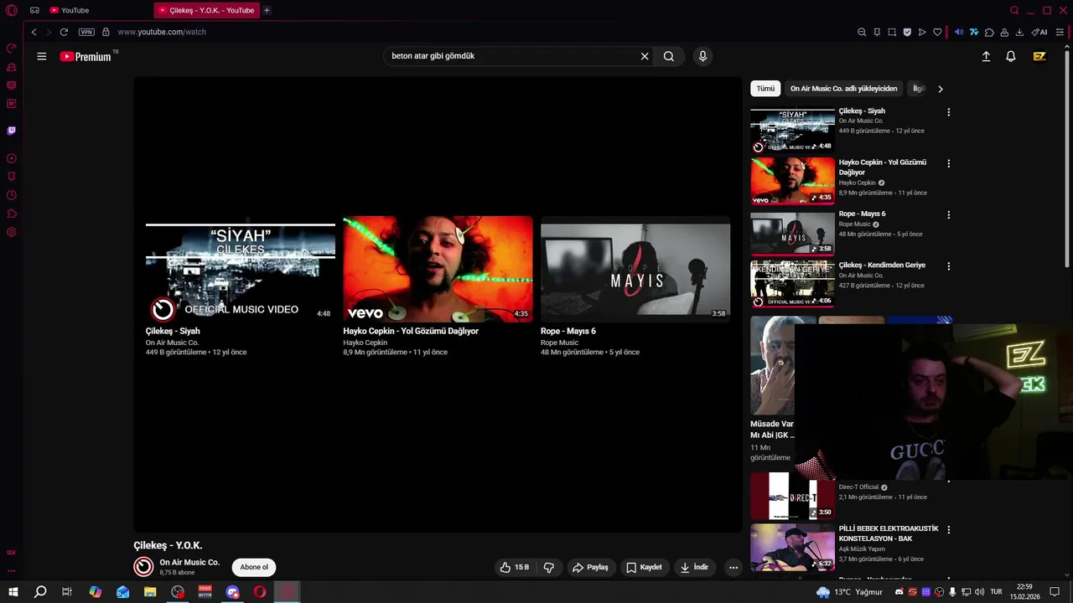Reload the page

click(x=64, y=32)
